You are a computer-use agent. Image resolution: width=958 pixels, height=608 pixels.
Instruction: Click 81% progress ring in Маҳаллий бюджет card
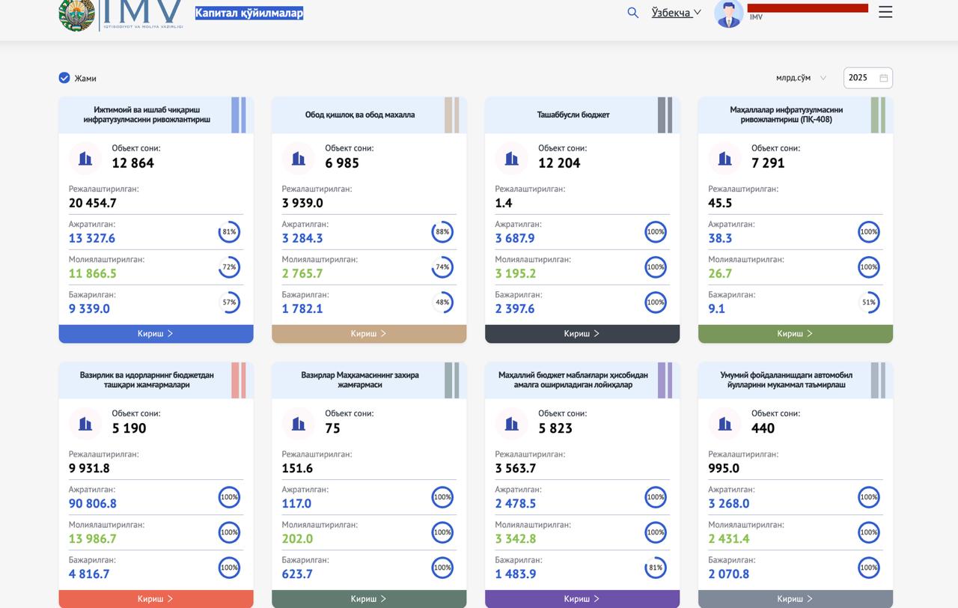[x=656, y=568]
